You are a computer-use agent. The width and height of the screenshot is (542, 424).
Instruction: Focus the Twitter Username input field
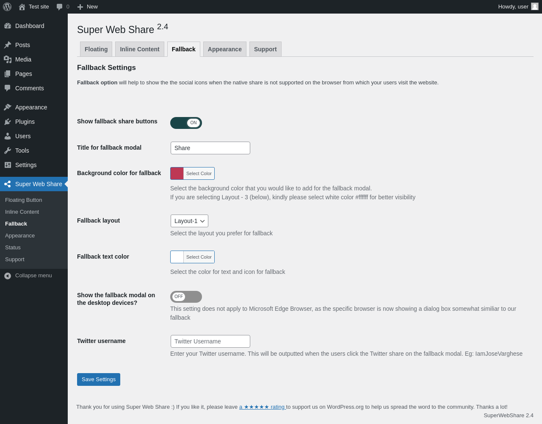pos(210,341)
